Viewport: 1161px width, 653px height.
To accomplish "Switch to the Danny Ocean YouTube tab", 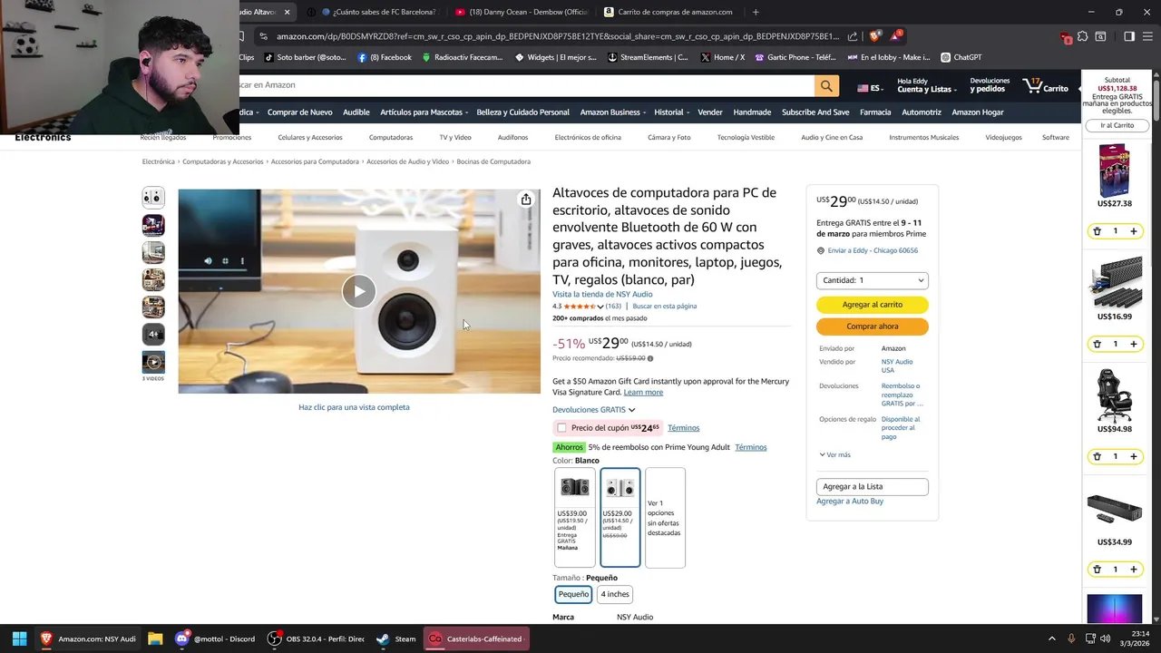I will [x=522, y=12].
